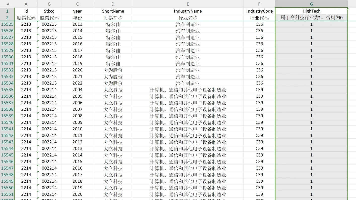Click id 2214 in row 15547

[x=26, y=168]
